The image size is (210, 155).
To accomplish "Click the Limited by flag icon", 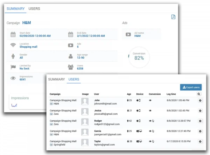I will coord(13,67).
